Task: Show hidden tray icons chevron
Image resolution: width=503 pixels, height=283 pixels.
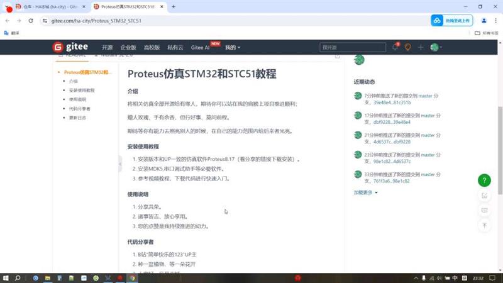Action: coord(416,278)
